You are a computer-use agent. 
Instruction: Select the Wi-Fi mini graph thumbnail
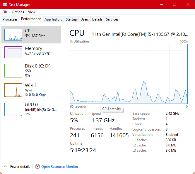13,90
